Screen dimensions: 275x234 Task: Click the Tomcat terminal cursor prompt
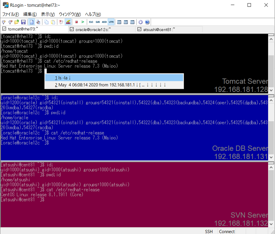(46, 71)
